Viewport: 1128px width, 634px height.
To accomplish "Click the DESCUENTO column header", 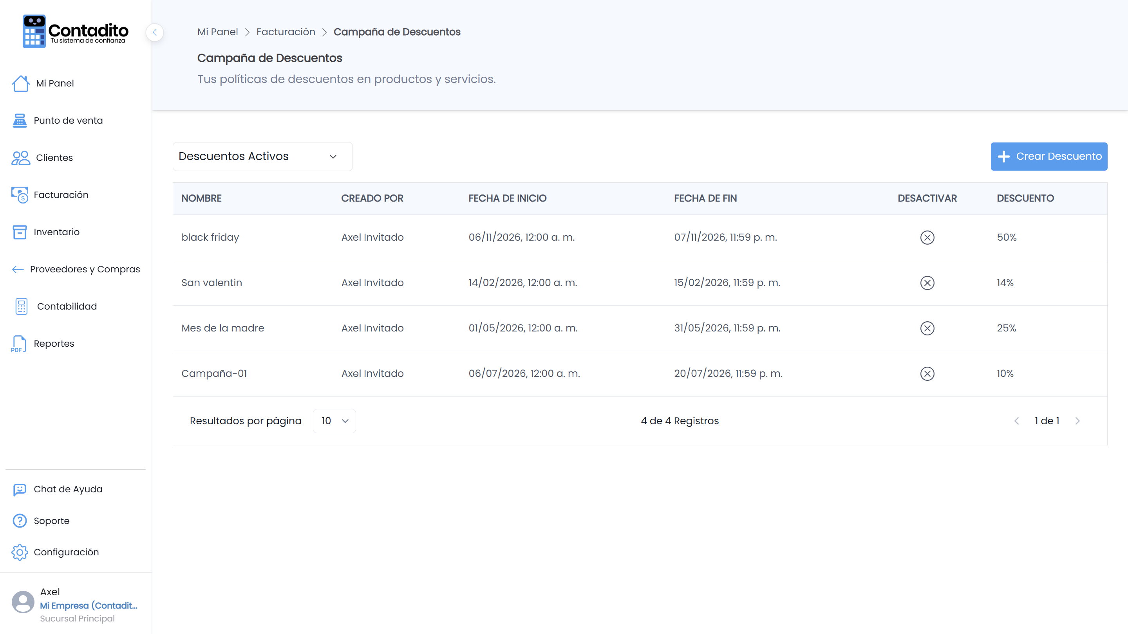I will (x=1025, y=199).
